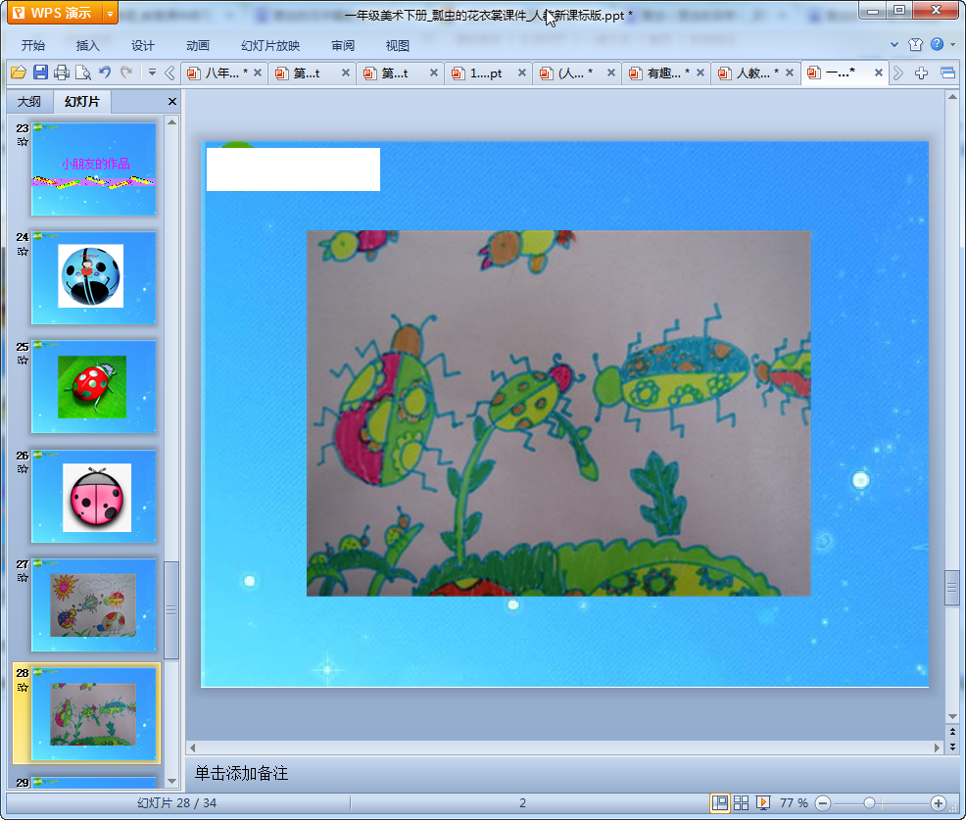The image size is (966, 820).
Task: Click the Redo arrow icon
Action: click(x=127, y=72)
